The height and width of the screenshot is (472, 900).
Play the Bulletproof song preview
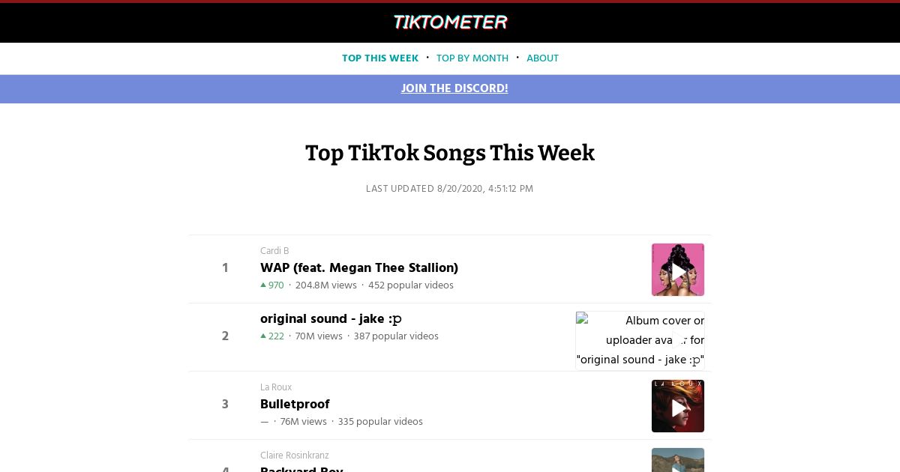pyautogui.click(x=678, y=406)
